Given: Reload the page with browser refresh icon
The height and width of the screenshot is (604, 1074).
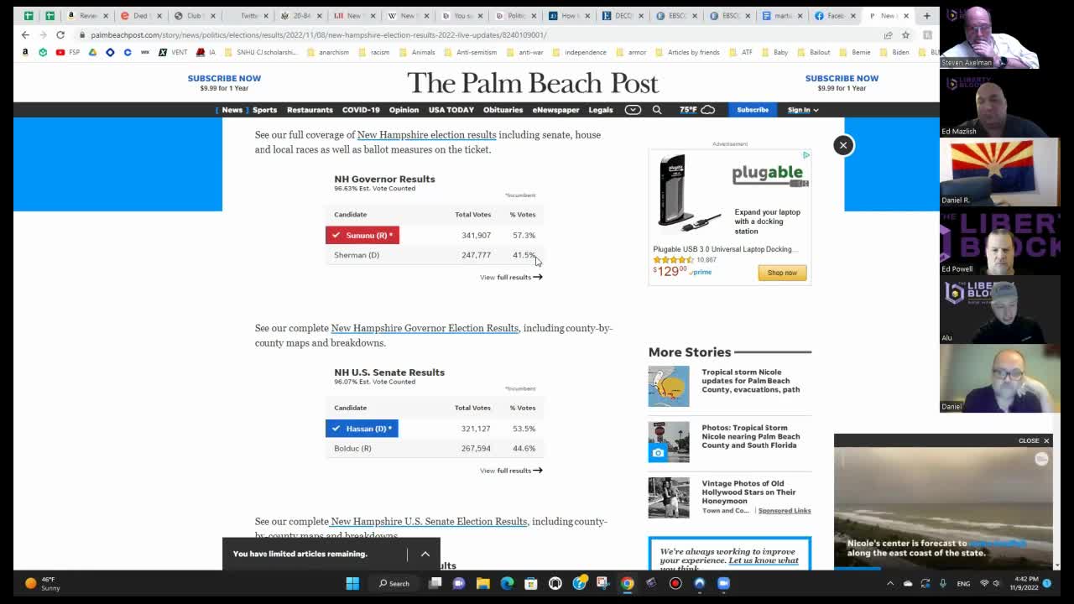Looking at the screenshot, I should [60, 35].
